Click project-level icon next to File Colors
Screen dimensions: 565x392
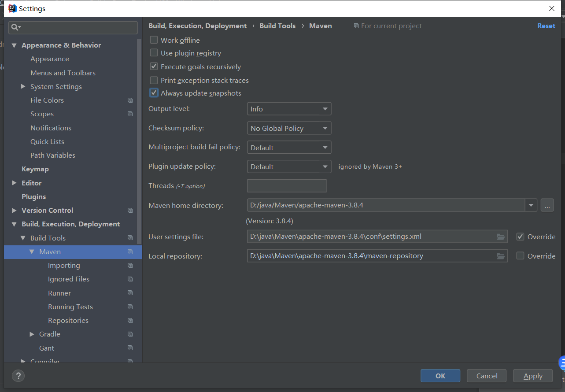130,100
